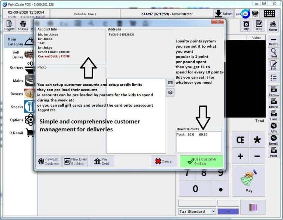Click the Open drawer icon
Image resolution: width=283 pixels, height=220 pixels.
(x=273, y=25)
